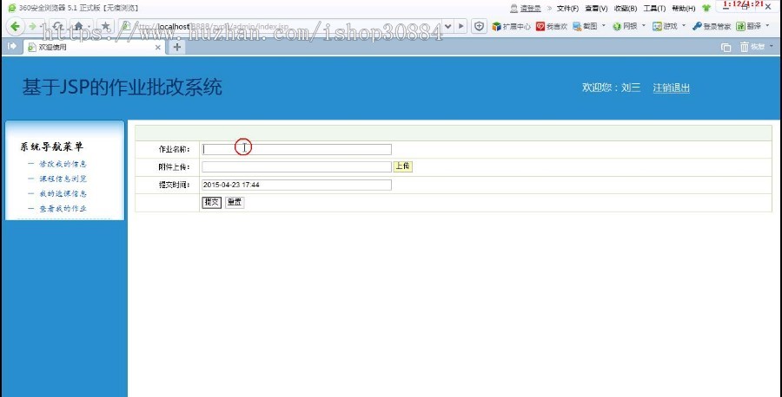
Task: Click the 系统导航菜单 heading
Action: click(52, 146)
